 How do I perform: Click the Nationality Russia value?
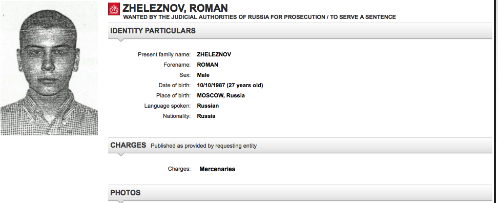point(206,116)
